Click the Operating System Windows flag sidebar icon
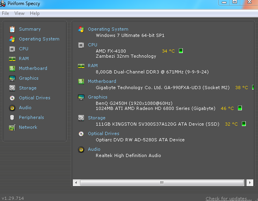This screenshot has height=201, width=258. (12, 39)
